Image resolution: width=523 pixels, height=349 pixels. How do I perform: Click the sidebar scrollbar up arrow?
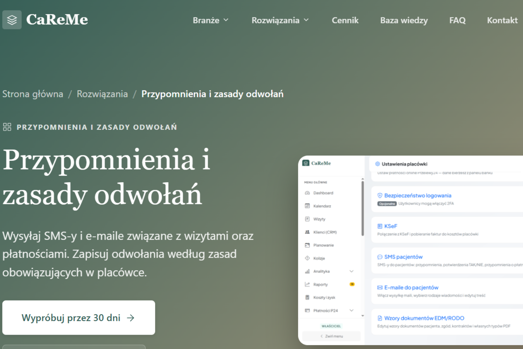pyautogui.click(x=363, y=179)
